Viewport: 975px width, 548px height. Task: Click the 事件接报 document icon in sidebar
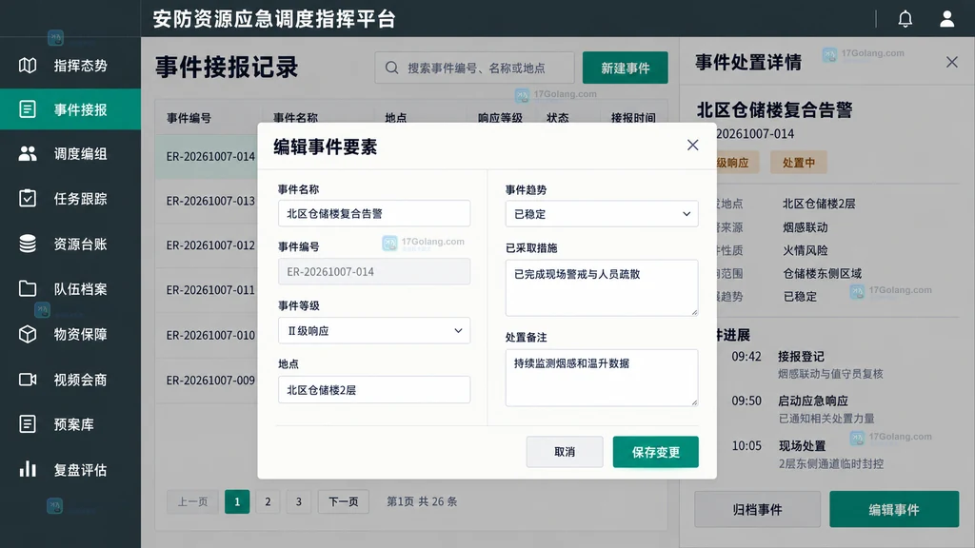pyautogui.click(x=28, y=109)
